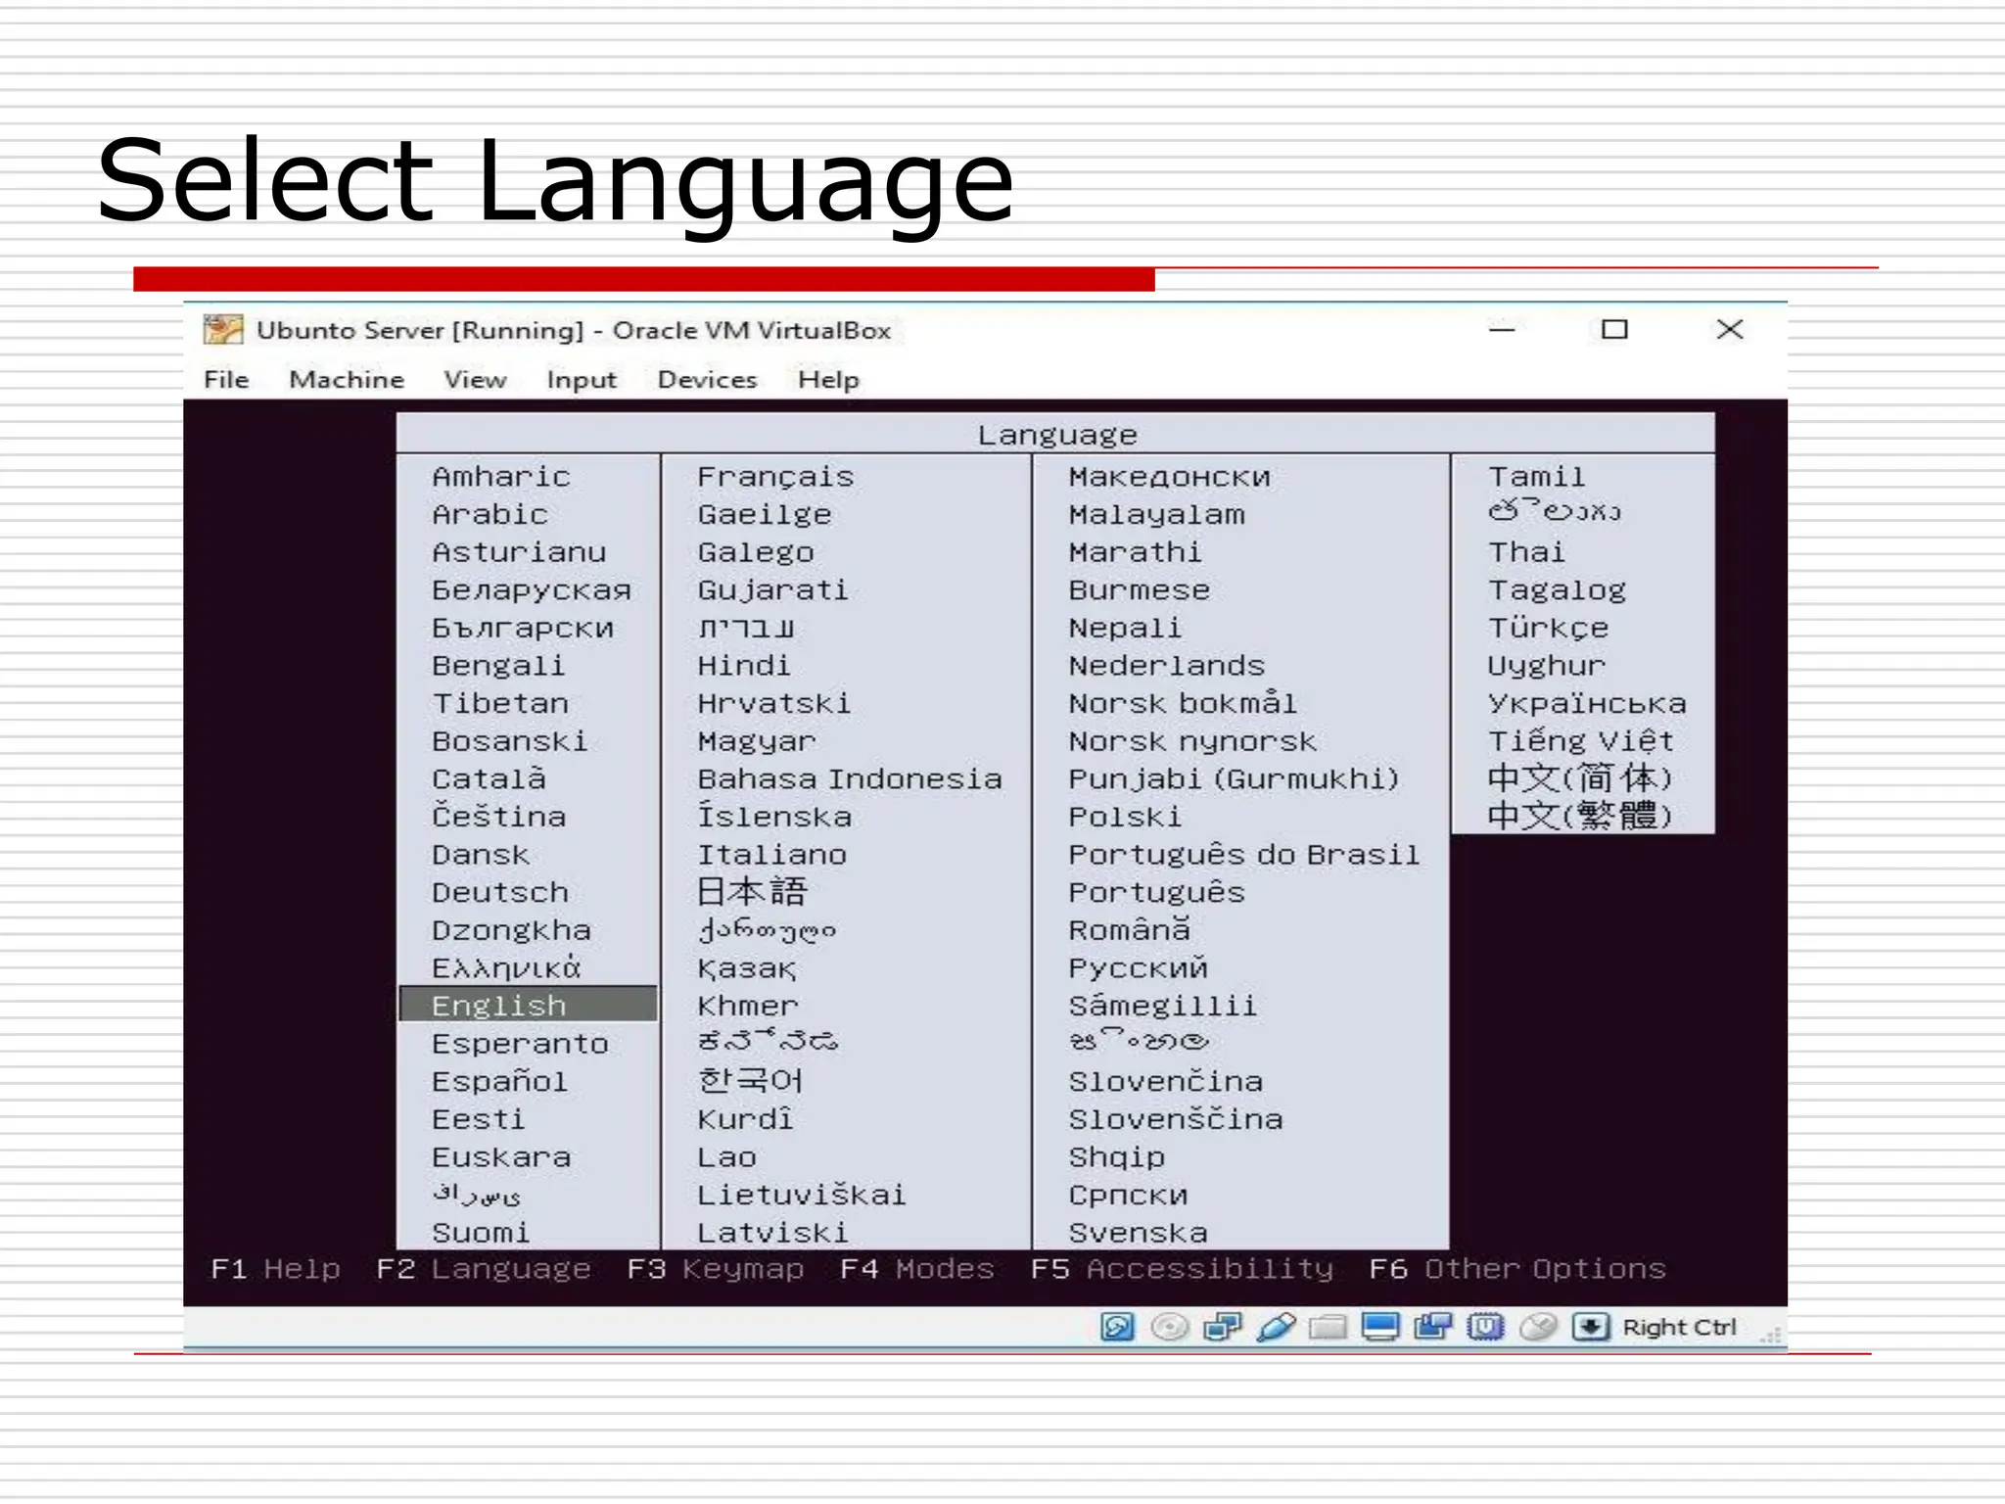Viewport: 2005px width, 1504px height.
Task: Click F3 Keymap option
Action: pos(715,1269)
